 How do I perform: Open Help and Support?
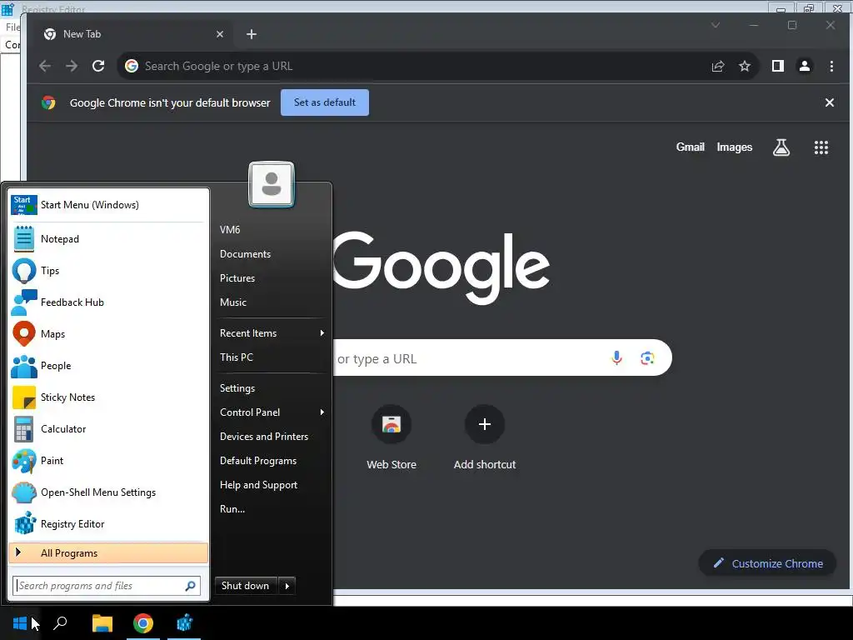tap(272, 485)
